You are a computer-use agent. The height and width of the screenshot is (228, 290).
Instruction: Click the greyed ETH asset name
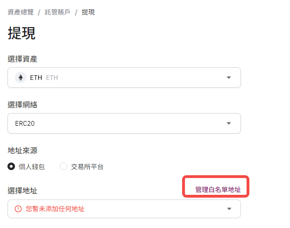click(x=52, y=78)
